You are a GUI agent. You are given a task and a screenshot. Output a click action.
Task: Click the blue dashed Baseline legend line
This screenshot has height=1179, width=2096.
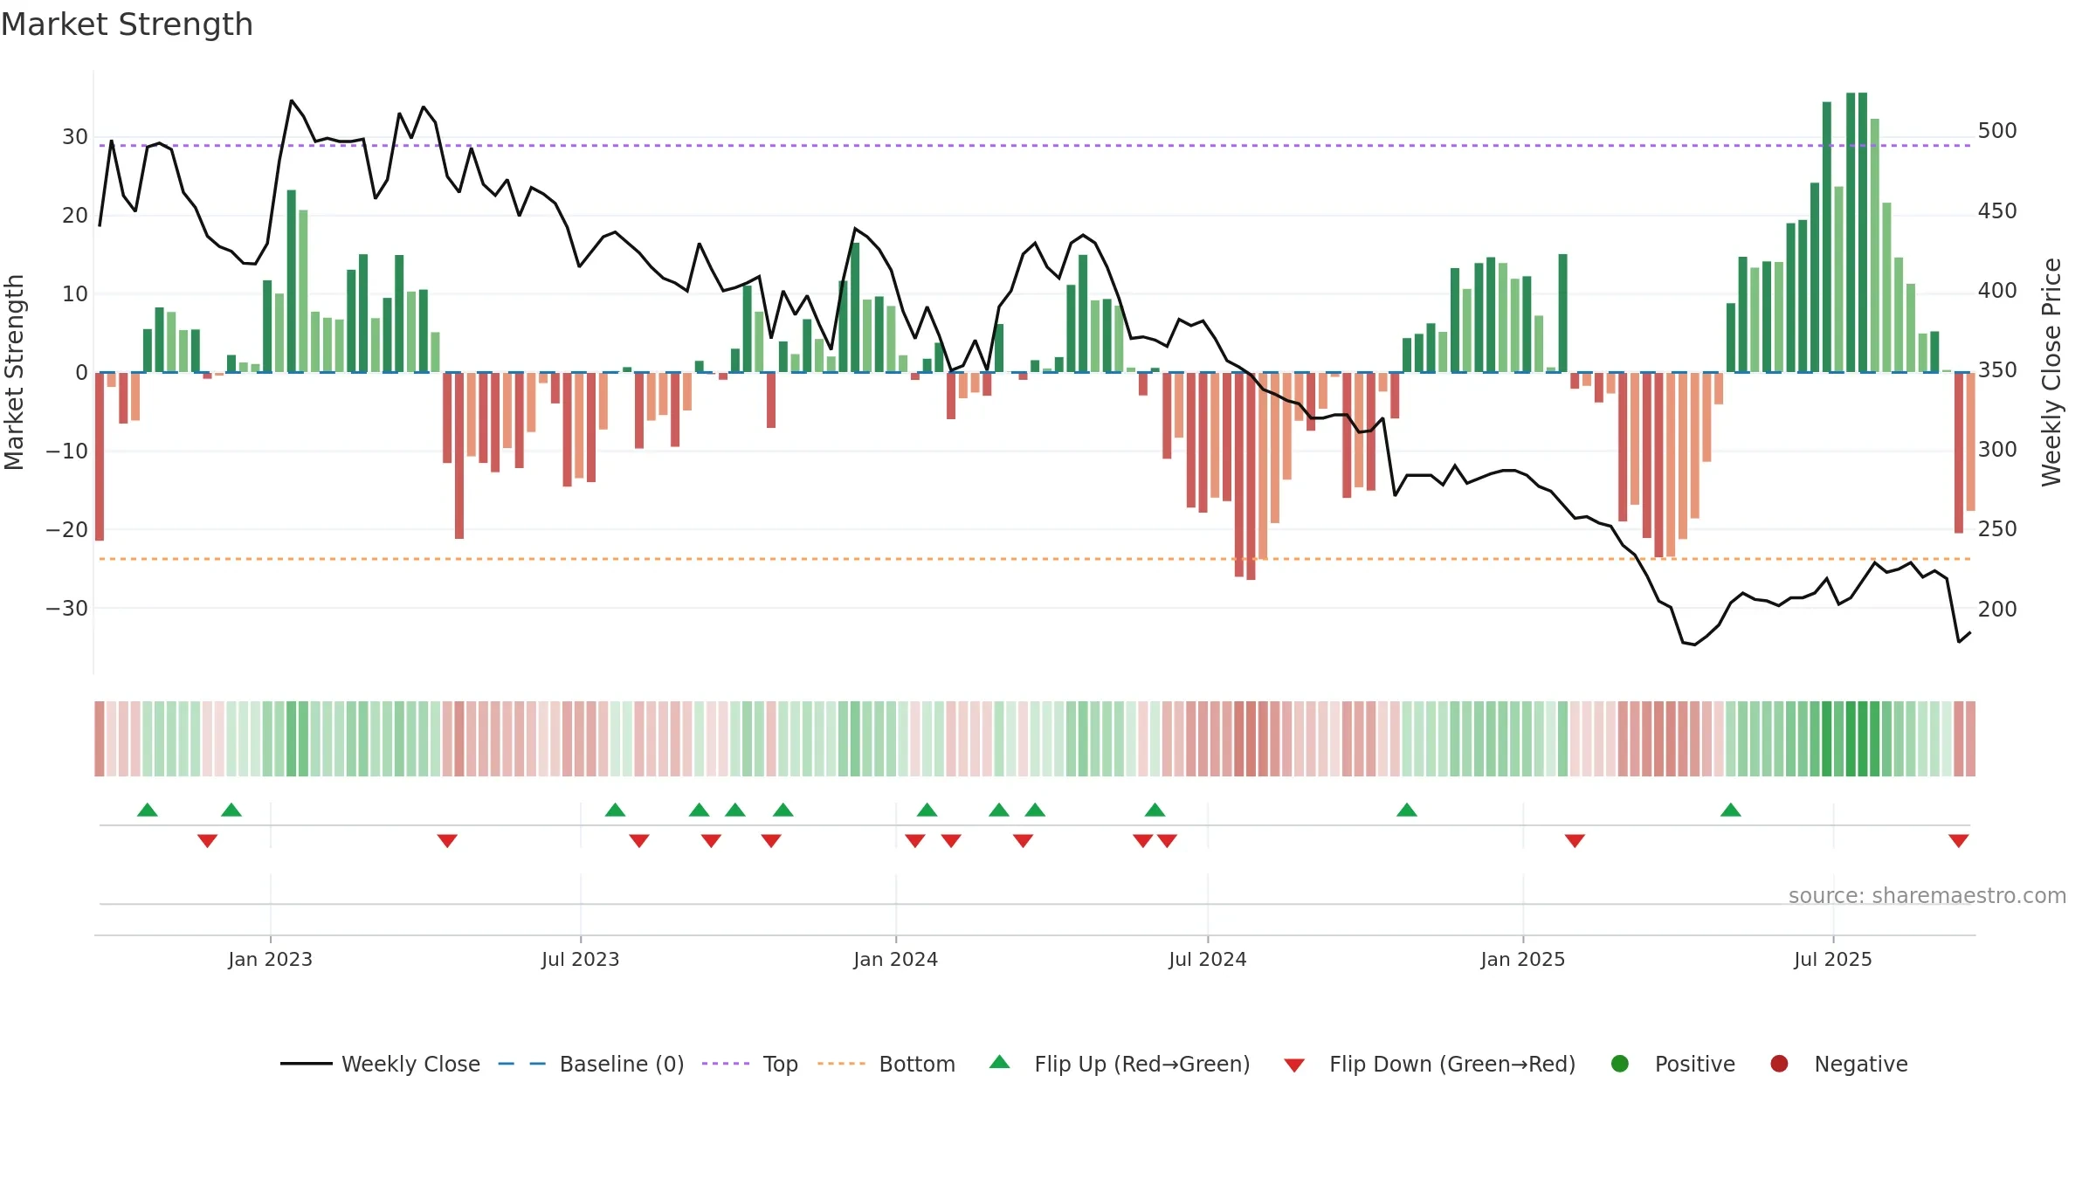(521, 1064)
